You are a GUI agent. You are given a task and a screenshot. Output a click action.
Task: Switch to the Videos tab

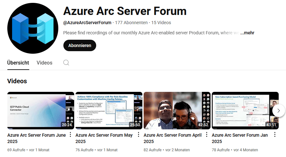tap(45, 63)
